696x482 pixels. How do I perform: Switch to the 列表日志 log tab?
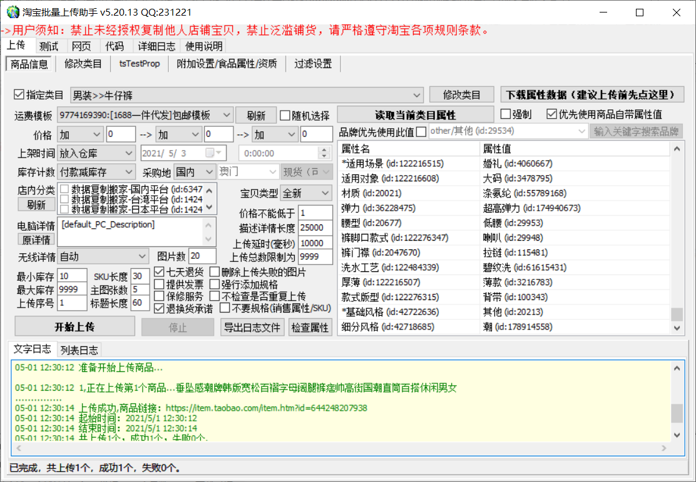79,350
